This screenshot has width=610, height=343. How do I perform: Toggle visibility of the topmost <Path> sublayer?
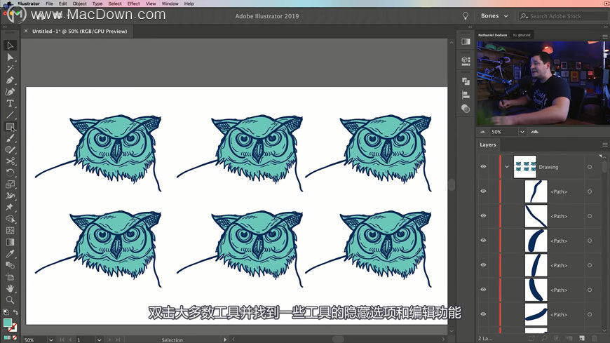coord(483,191)
